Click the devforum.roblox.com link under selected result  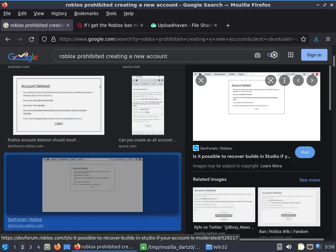tap(26, 225)
